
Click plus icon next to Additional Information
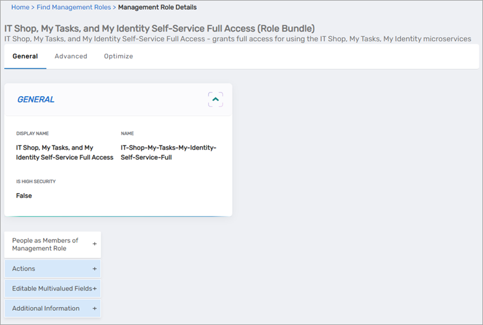coord(94,308)
